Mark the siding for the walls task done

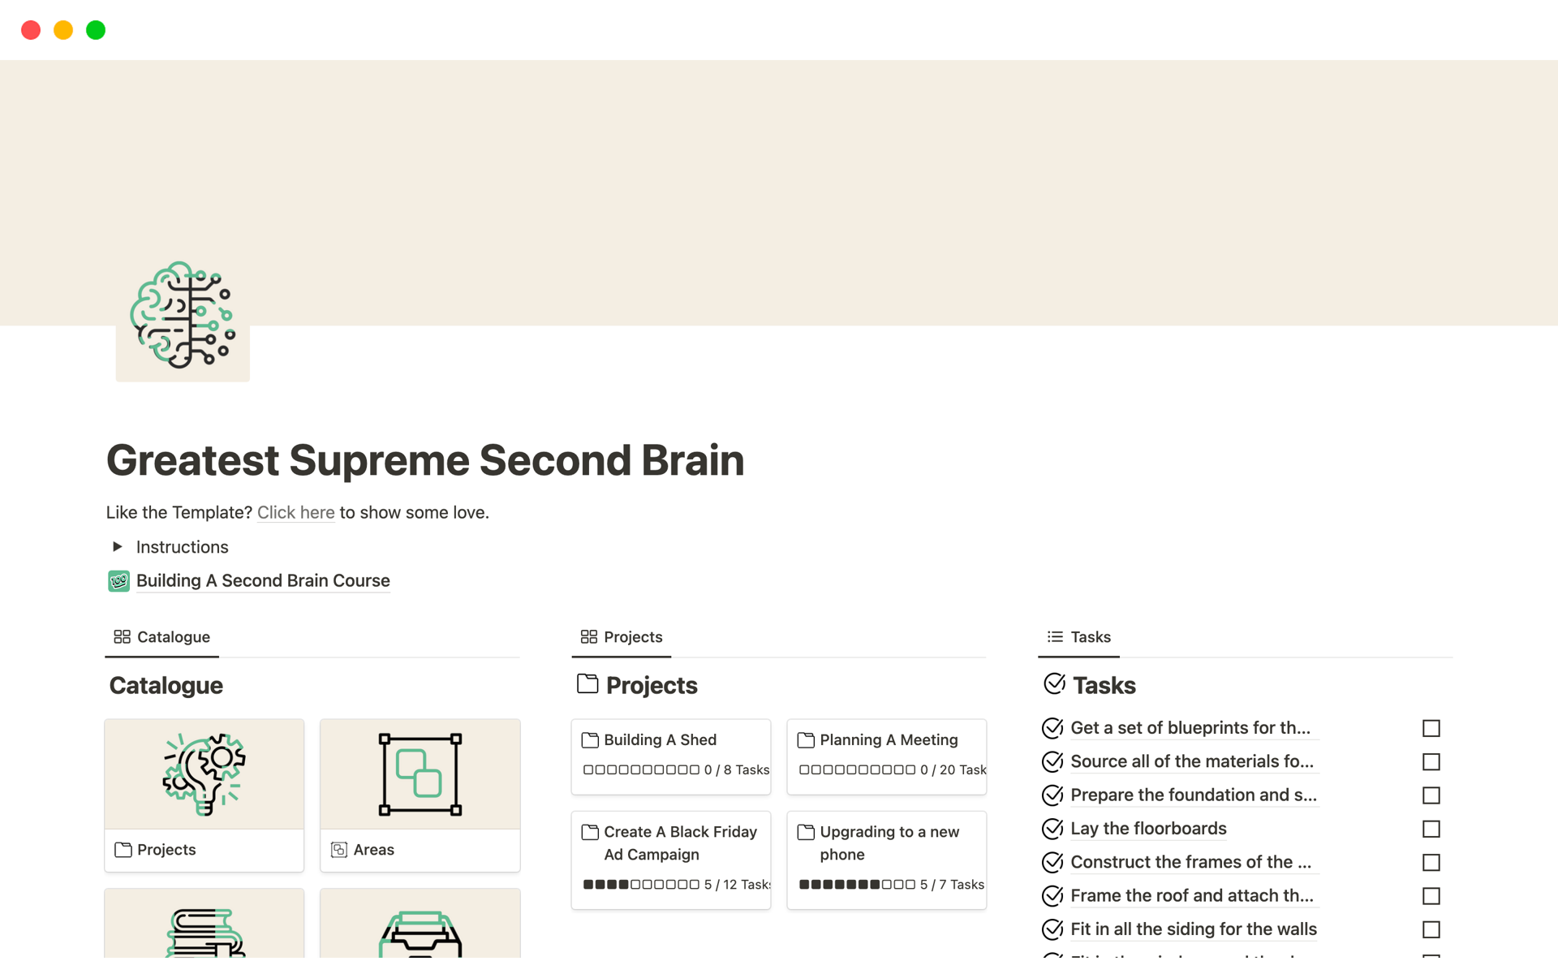point(1431,929)
